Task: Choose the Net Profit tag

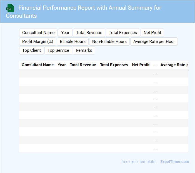Action: (152, 33)
